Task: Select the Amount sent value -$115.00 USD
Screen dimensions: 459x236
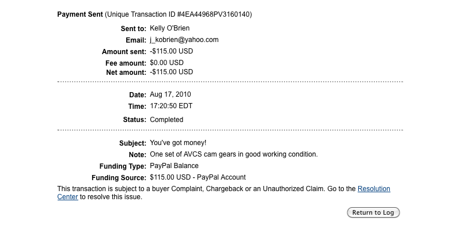Action: [x=171, y=51]
